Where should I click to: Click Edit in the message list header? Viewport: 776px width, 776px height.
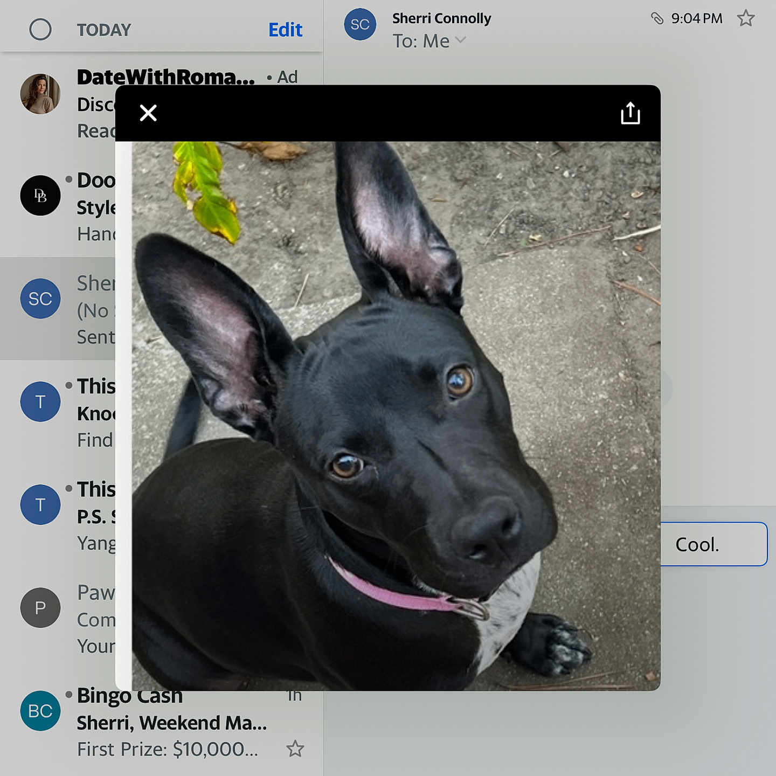tap(285, 30)
